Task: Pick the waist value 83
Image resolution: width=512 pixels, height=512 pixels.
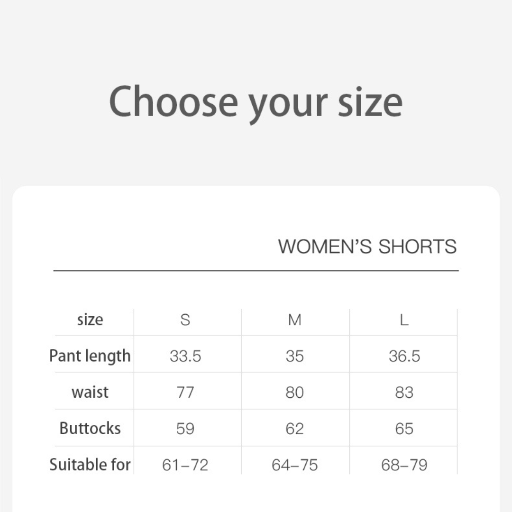Action: pos(404,393)
